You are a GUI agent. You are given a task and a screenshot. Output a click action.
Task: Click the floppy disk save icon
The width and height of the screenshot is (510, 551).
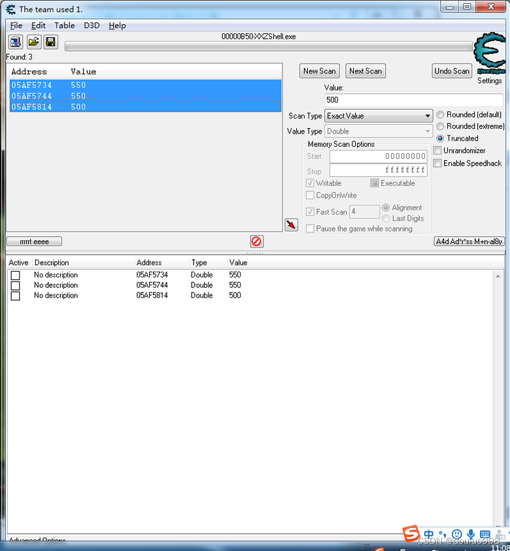pos(51,42)
